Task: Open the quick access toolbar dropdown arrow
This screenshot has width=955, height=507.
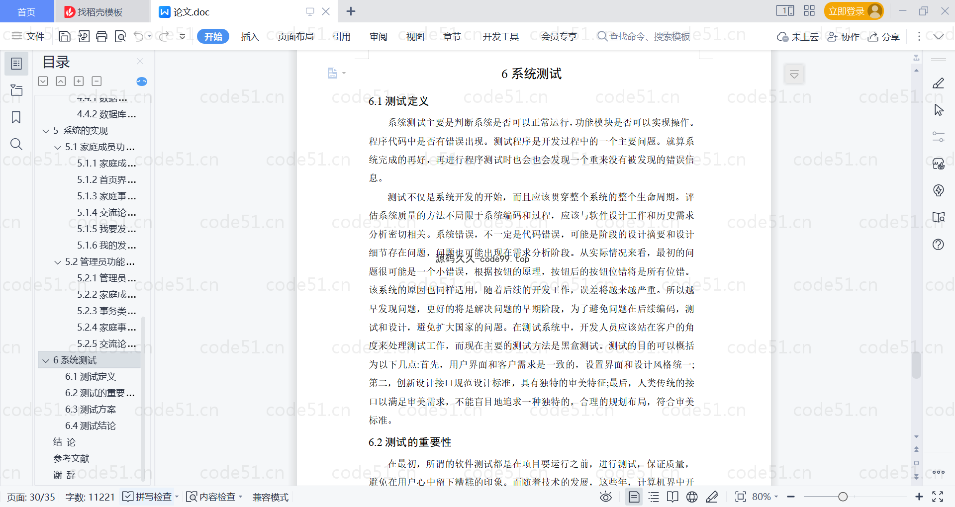Action: (183, 36)
